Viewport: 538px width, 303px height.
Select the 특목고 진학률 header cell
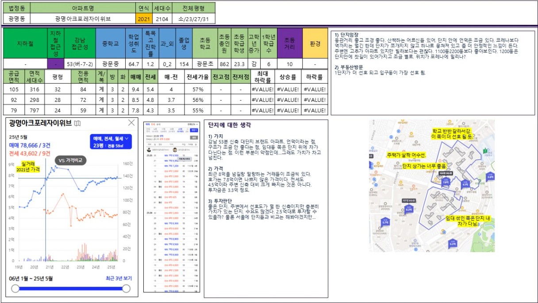(x=150, y=44)
